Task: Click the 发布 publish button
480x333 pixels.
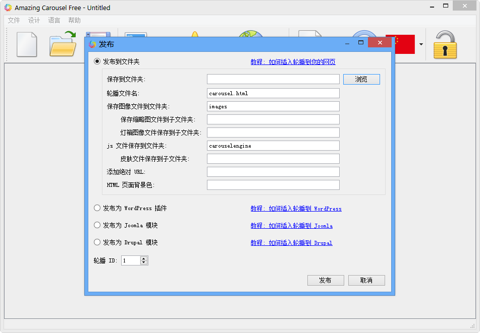Action: click(x=326, y=281)
